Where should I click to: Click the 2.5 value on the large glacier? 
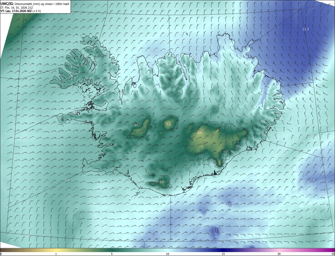pyautogui.click(x=199, y=133)
